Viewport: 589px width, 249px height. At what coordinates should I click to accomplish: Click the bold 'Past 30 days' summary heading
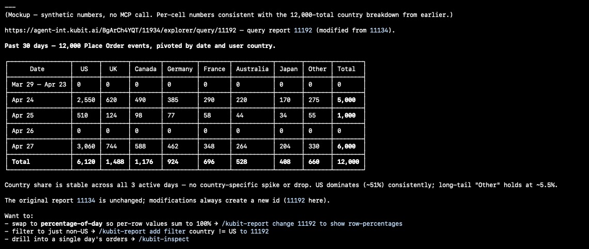tap(140, 46)
